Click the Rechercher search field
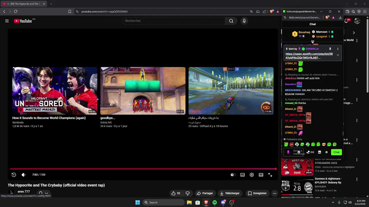This screenshot has width=369, height=207. 174,21
